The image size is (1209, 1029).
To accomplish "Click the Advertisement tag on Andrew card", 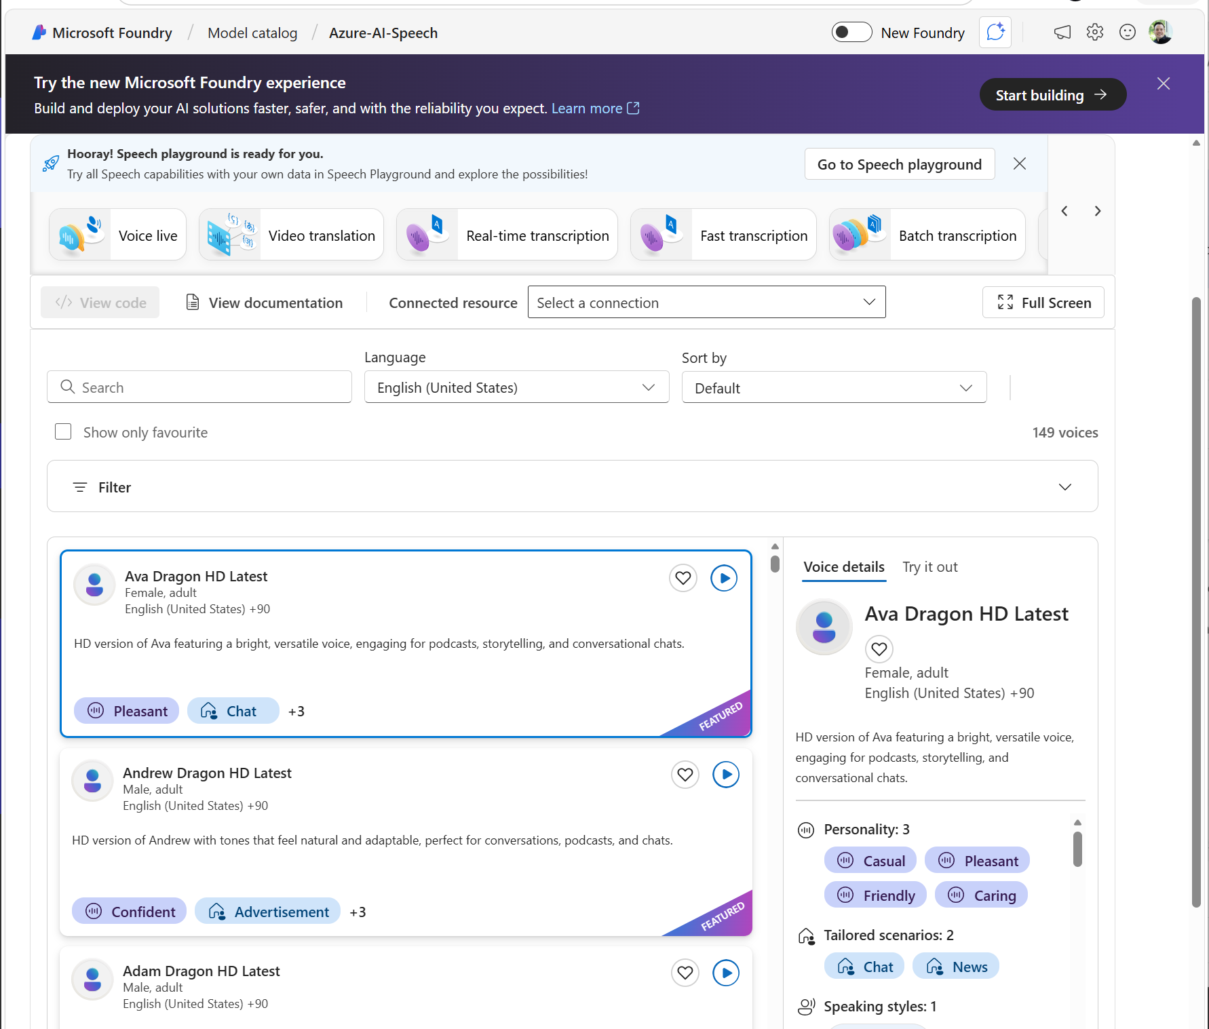I will click(267, 912).
